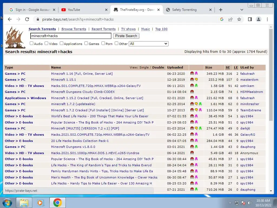Click magnet icon for Hacks.2021.S01.1080p row

tap(192, 153)
